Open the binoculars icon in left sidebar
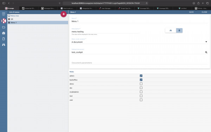 pyautogui.click(x=4, y=45)
